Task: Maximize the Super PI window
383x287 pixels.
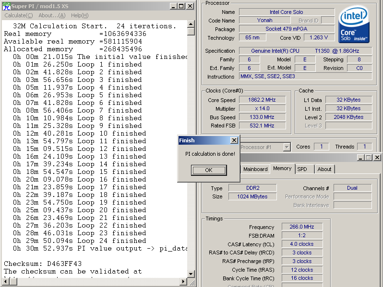Action: tap(181, 6)
